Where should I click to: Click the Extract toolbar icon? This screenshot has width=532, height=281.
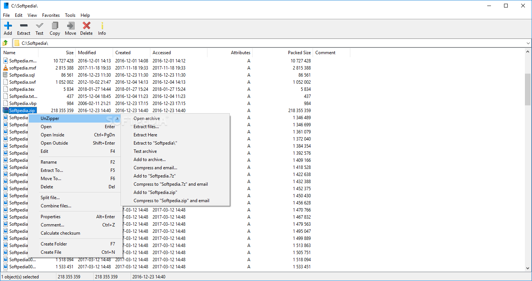24,26
